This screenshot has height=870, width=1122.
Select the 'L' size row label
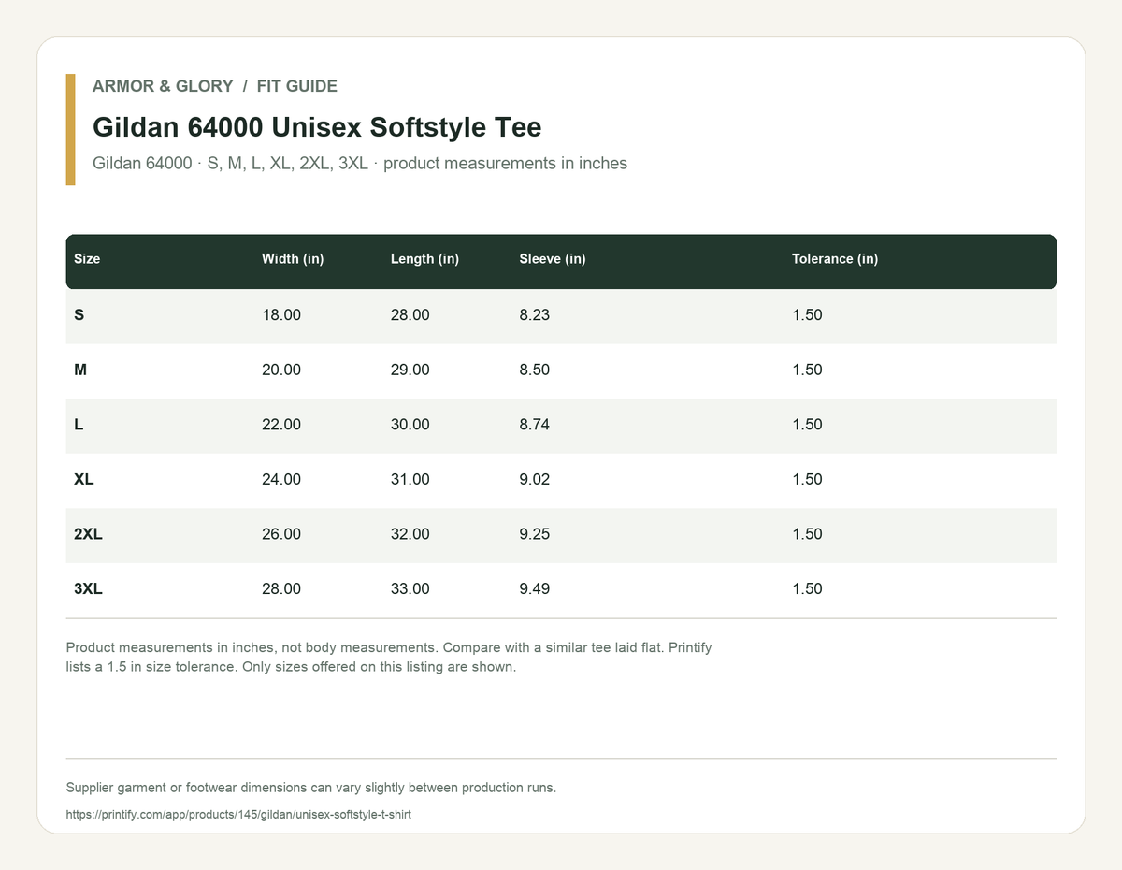[x=79, y=425]
